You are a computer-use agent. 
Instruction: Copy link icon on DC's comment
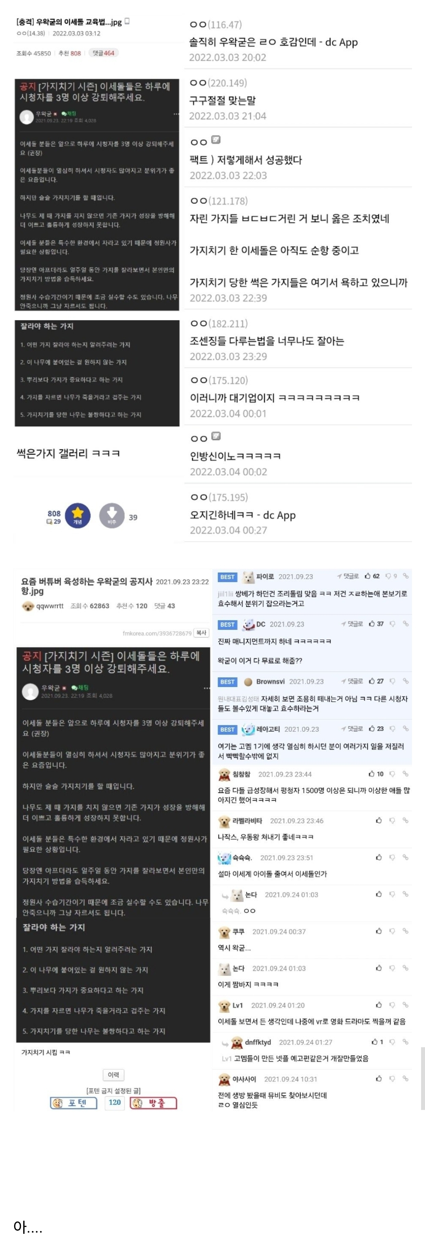pos(406,624)
